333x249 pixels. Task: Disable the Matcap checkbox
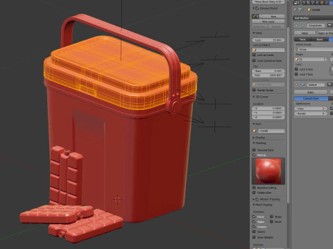[254, 155]
